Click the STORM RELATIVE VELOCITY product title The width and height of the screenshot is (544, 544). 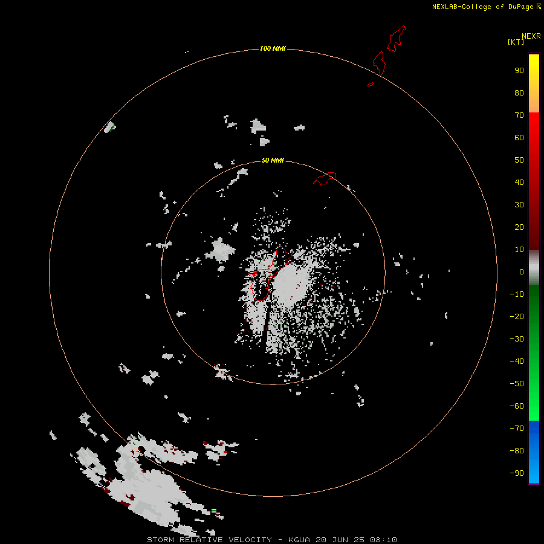209,540
